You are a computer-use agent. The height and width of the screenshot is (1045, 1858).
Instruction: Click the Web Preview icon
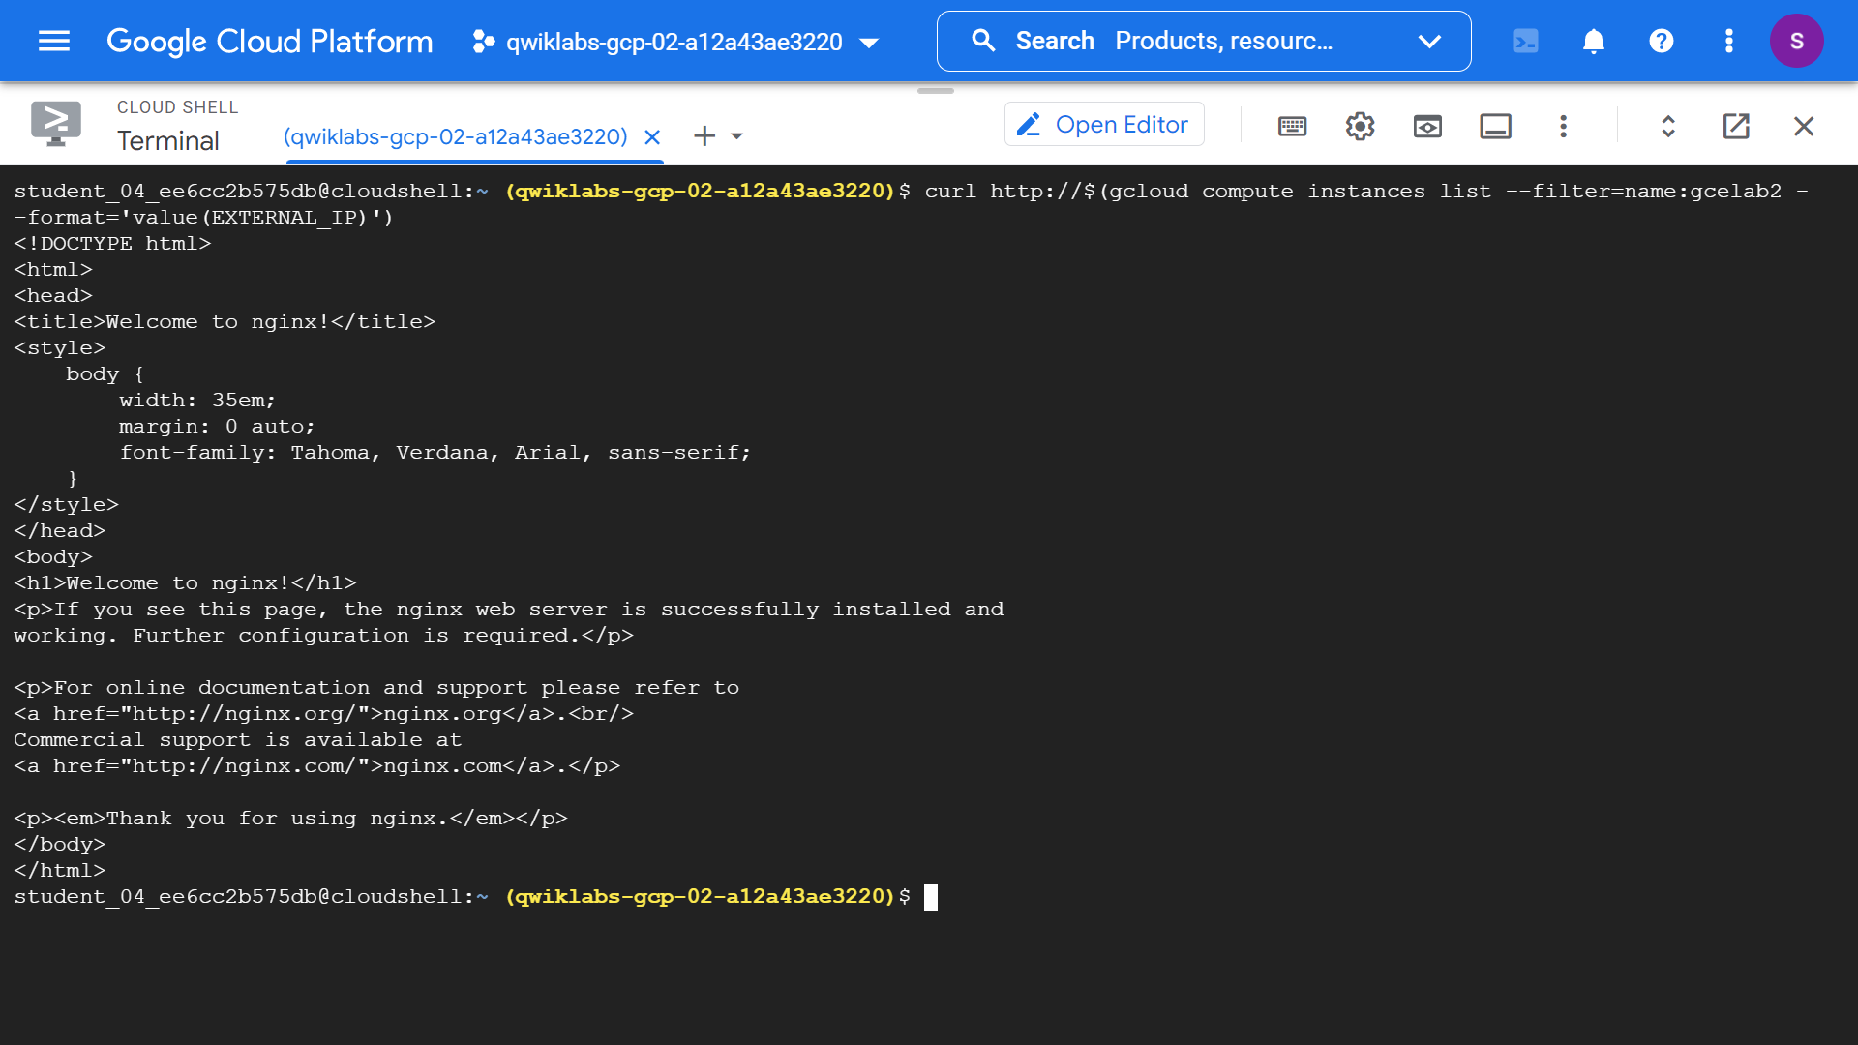point(1427,127)
